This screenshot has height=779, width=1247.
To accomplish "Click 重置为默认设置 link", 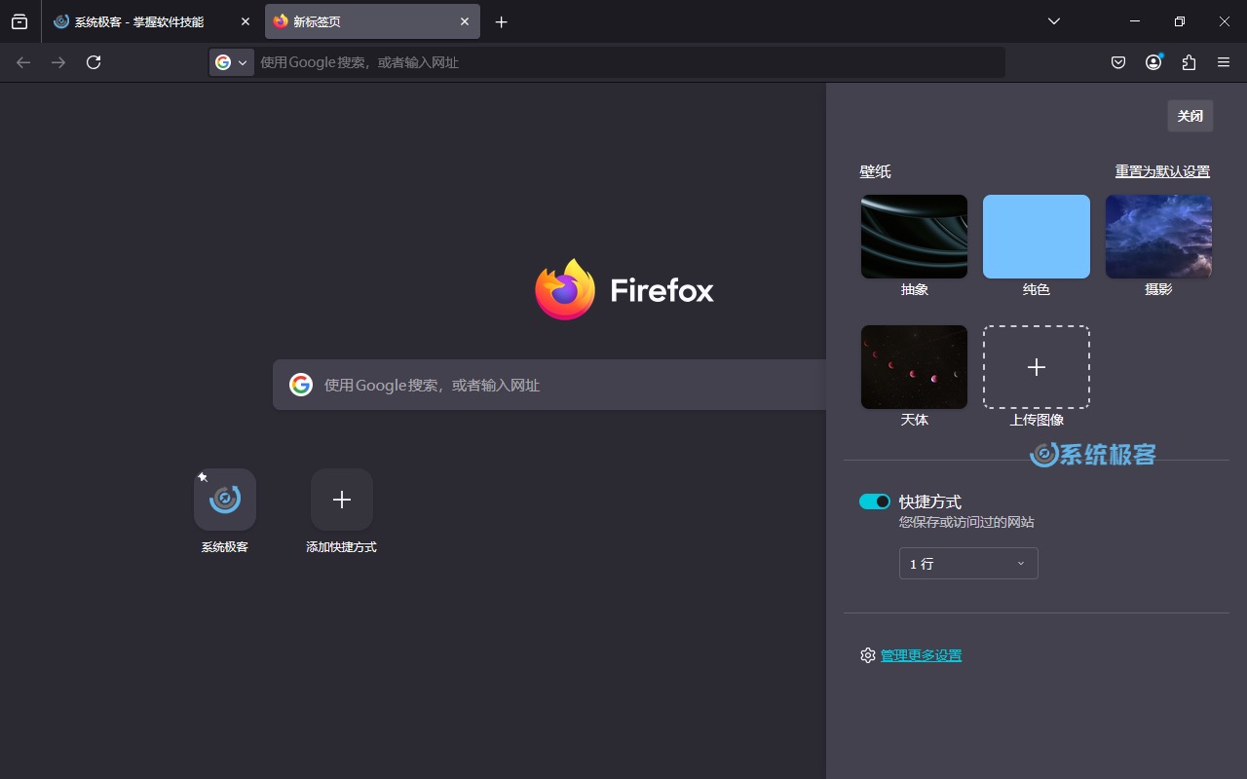I will pyautogui.click(x=1162, y=171).
